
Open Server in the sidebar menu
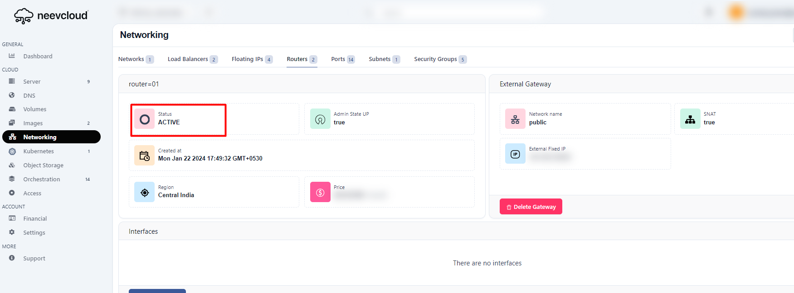point(32,82)
